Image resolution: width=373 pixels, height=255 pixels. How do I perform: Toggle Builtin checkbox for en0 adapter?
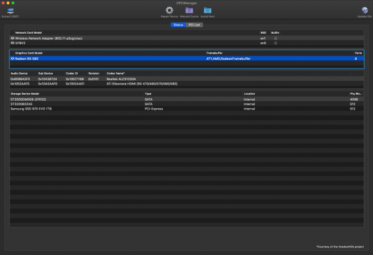(x=275, y=43)
